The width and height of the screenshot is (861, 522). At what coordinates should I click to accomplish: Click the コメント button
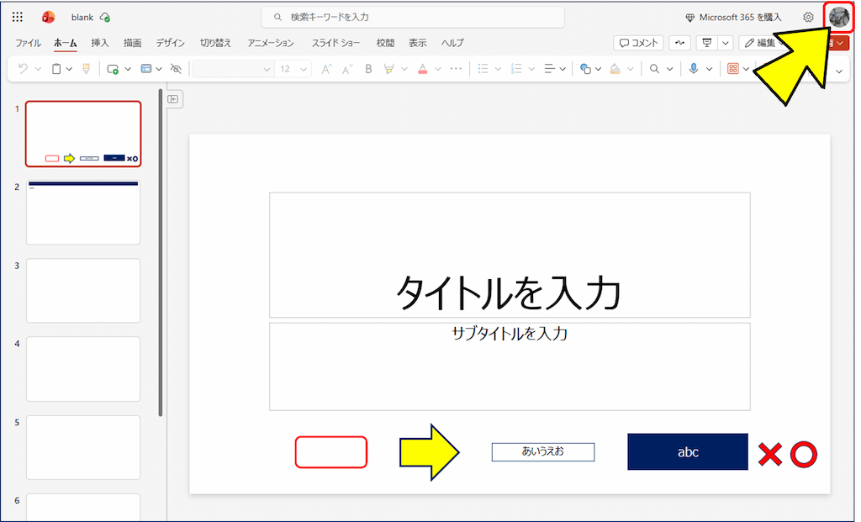pyautogui.click(x=637, y=42)
